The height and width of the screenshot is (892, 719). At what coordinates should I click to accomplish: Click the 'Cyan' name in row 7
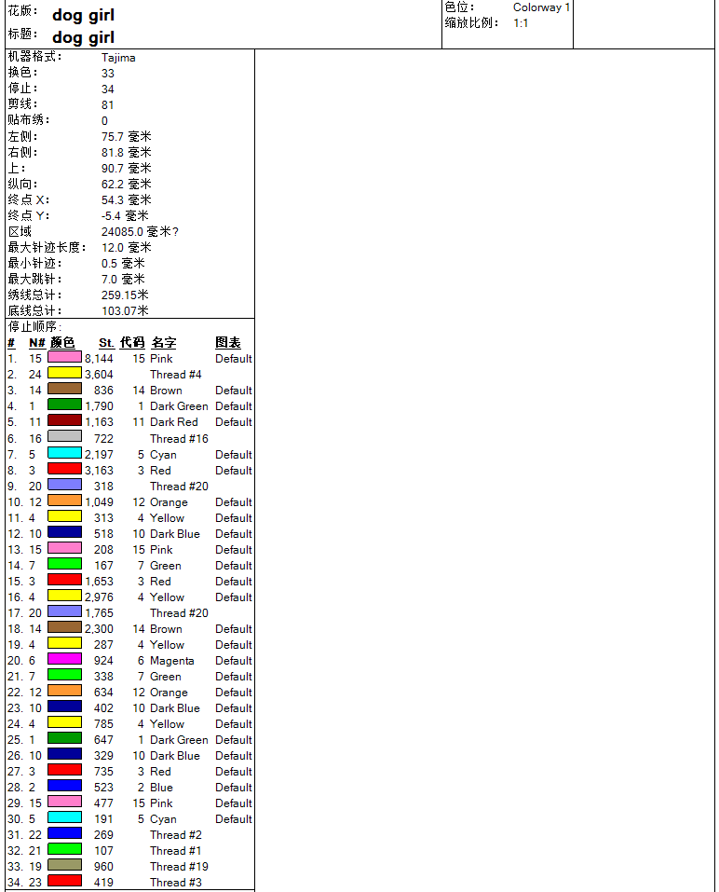coord(163,455)
